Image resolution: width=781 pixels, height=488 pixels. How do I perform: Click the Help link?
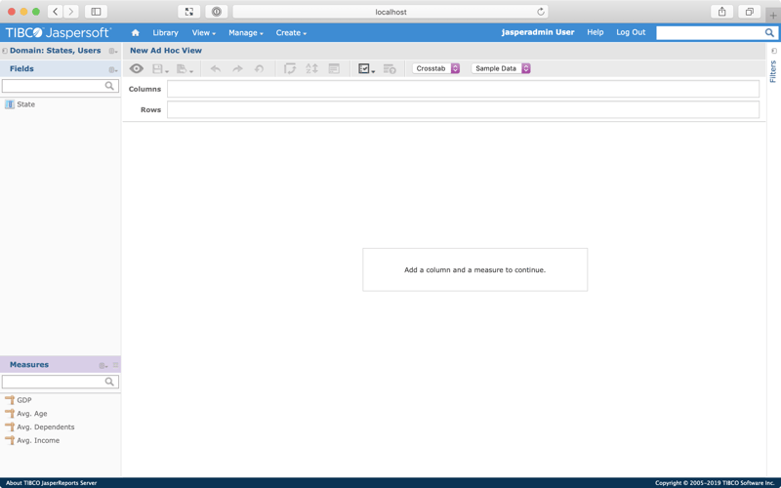tap(595, 32)
